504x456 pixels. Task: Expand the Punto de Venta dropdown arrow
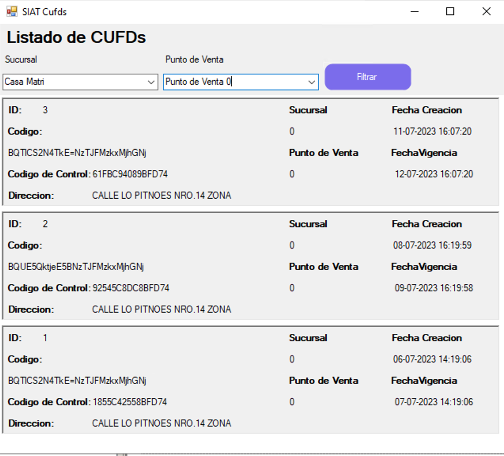point(312,82)
